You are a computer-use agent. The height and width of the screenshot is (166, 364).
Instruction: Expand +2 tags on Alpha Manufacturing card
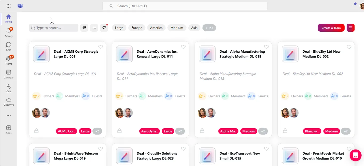point(263,131)
